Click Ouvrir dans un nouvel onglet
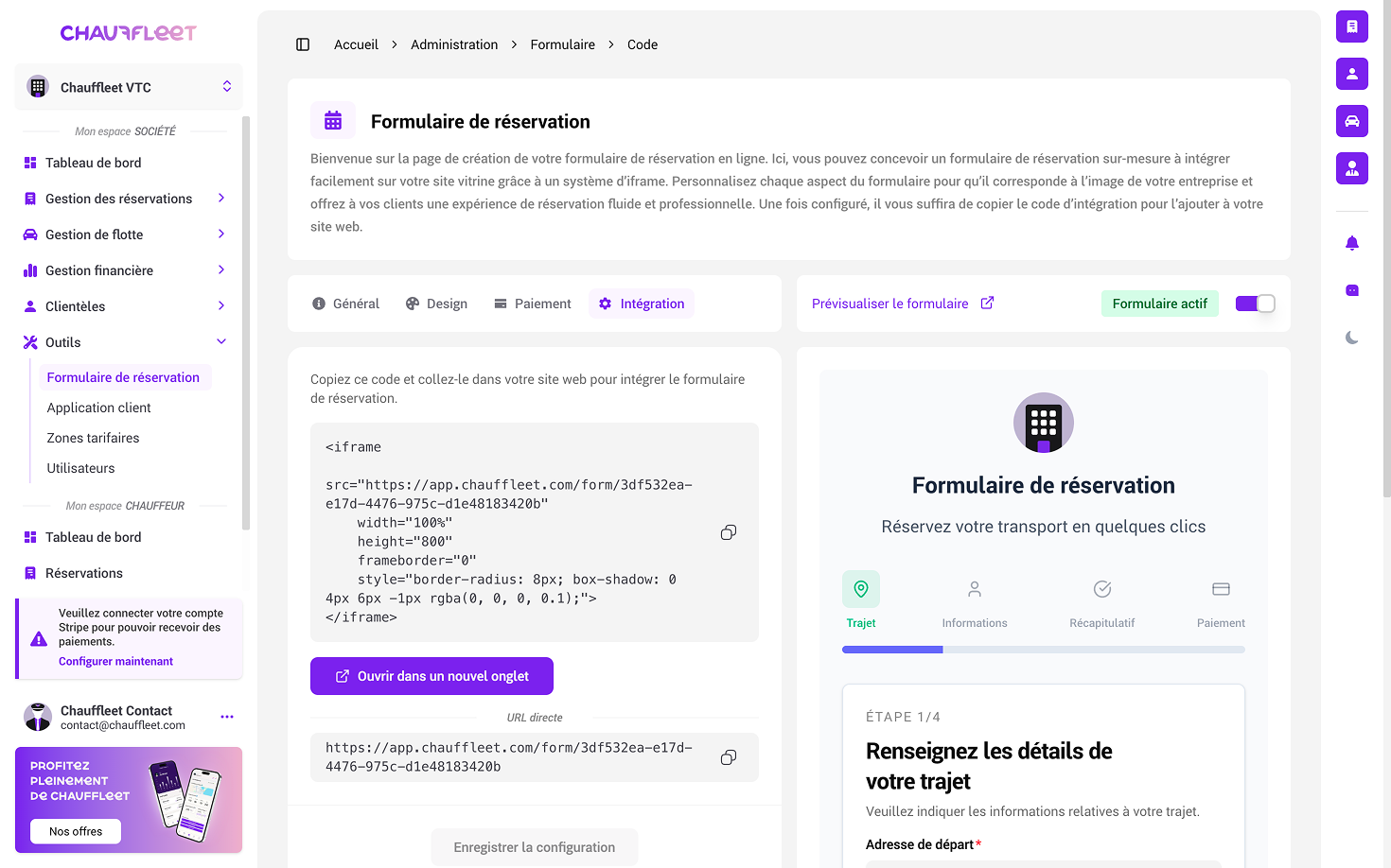1391x868 pixels. pos(431,675)
